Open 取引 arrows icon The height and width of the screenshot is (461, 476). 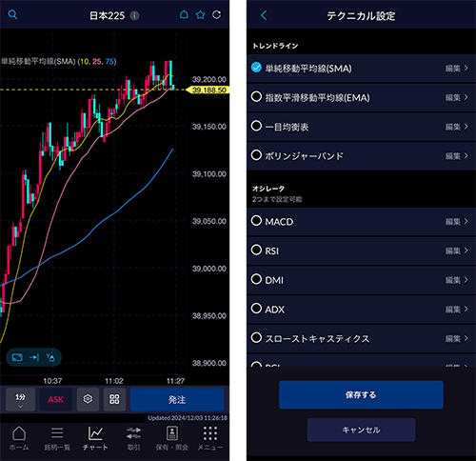(x=133, y=438)
